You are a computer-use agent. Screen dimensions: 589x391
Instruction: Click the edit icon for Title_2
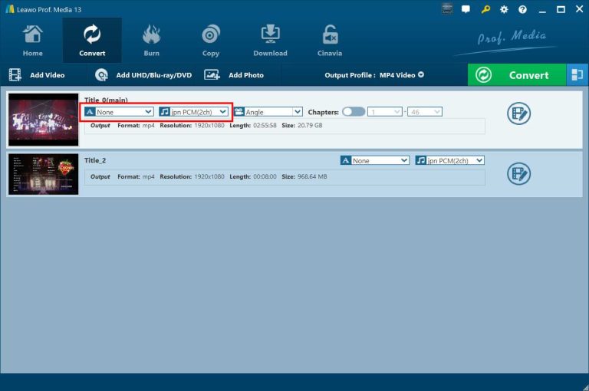point(519,173)
